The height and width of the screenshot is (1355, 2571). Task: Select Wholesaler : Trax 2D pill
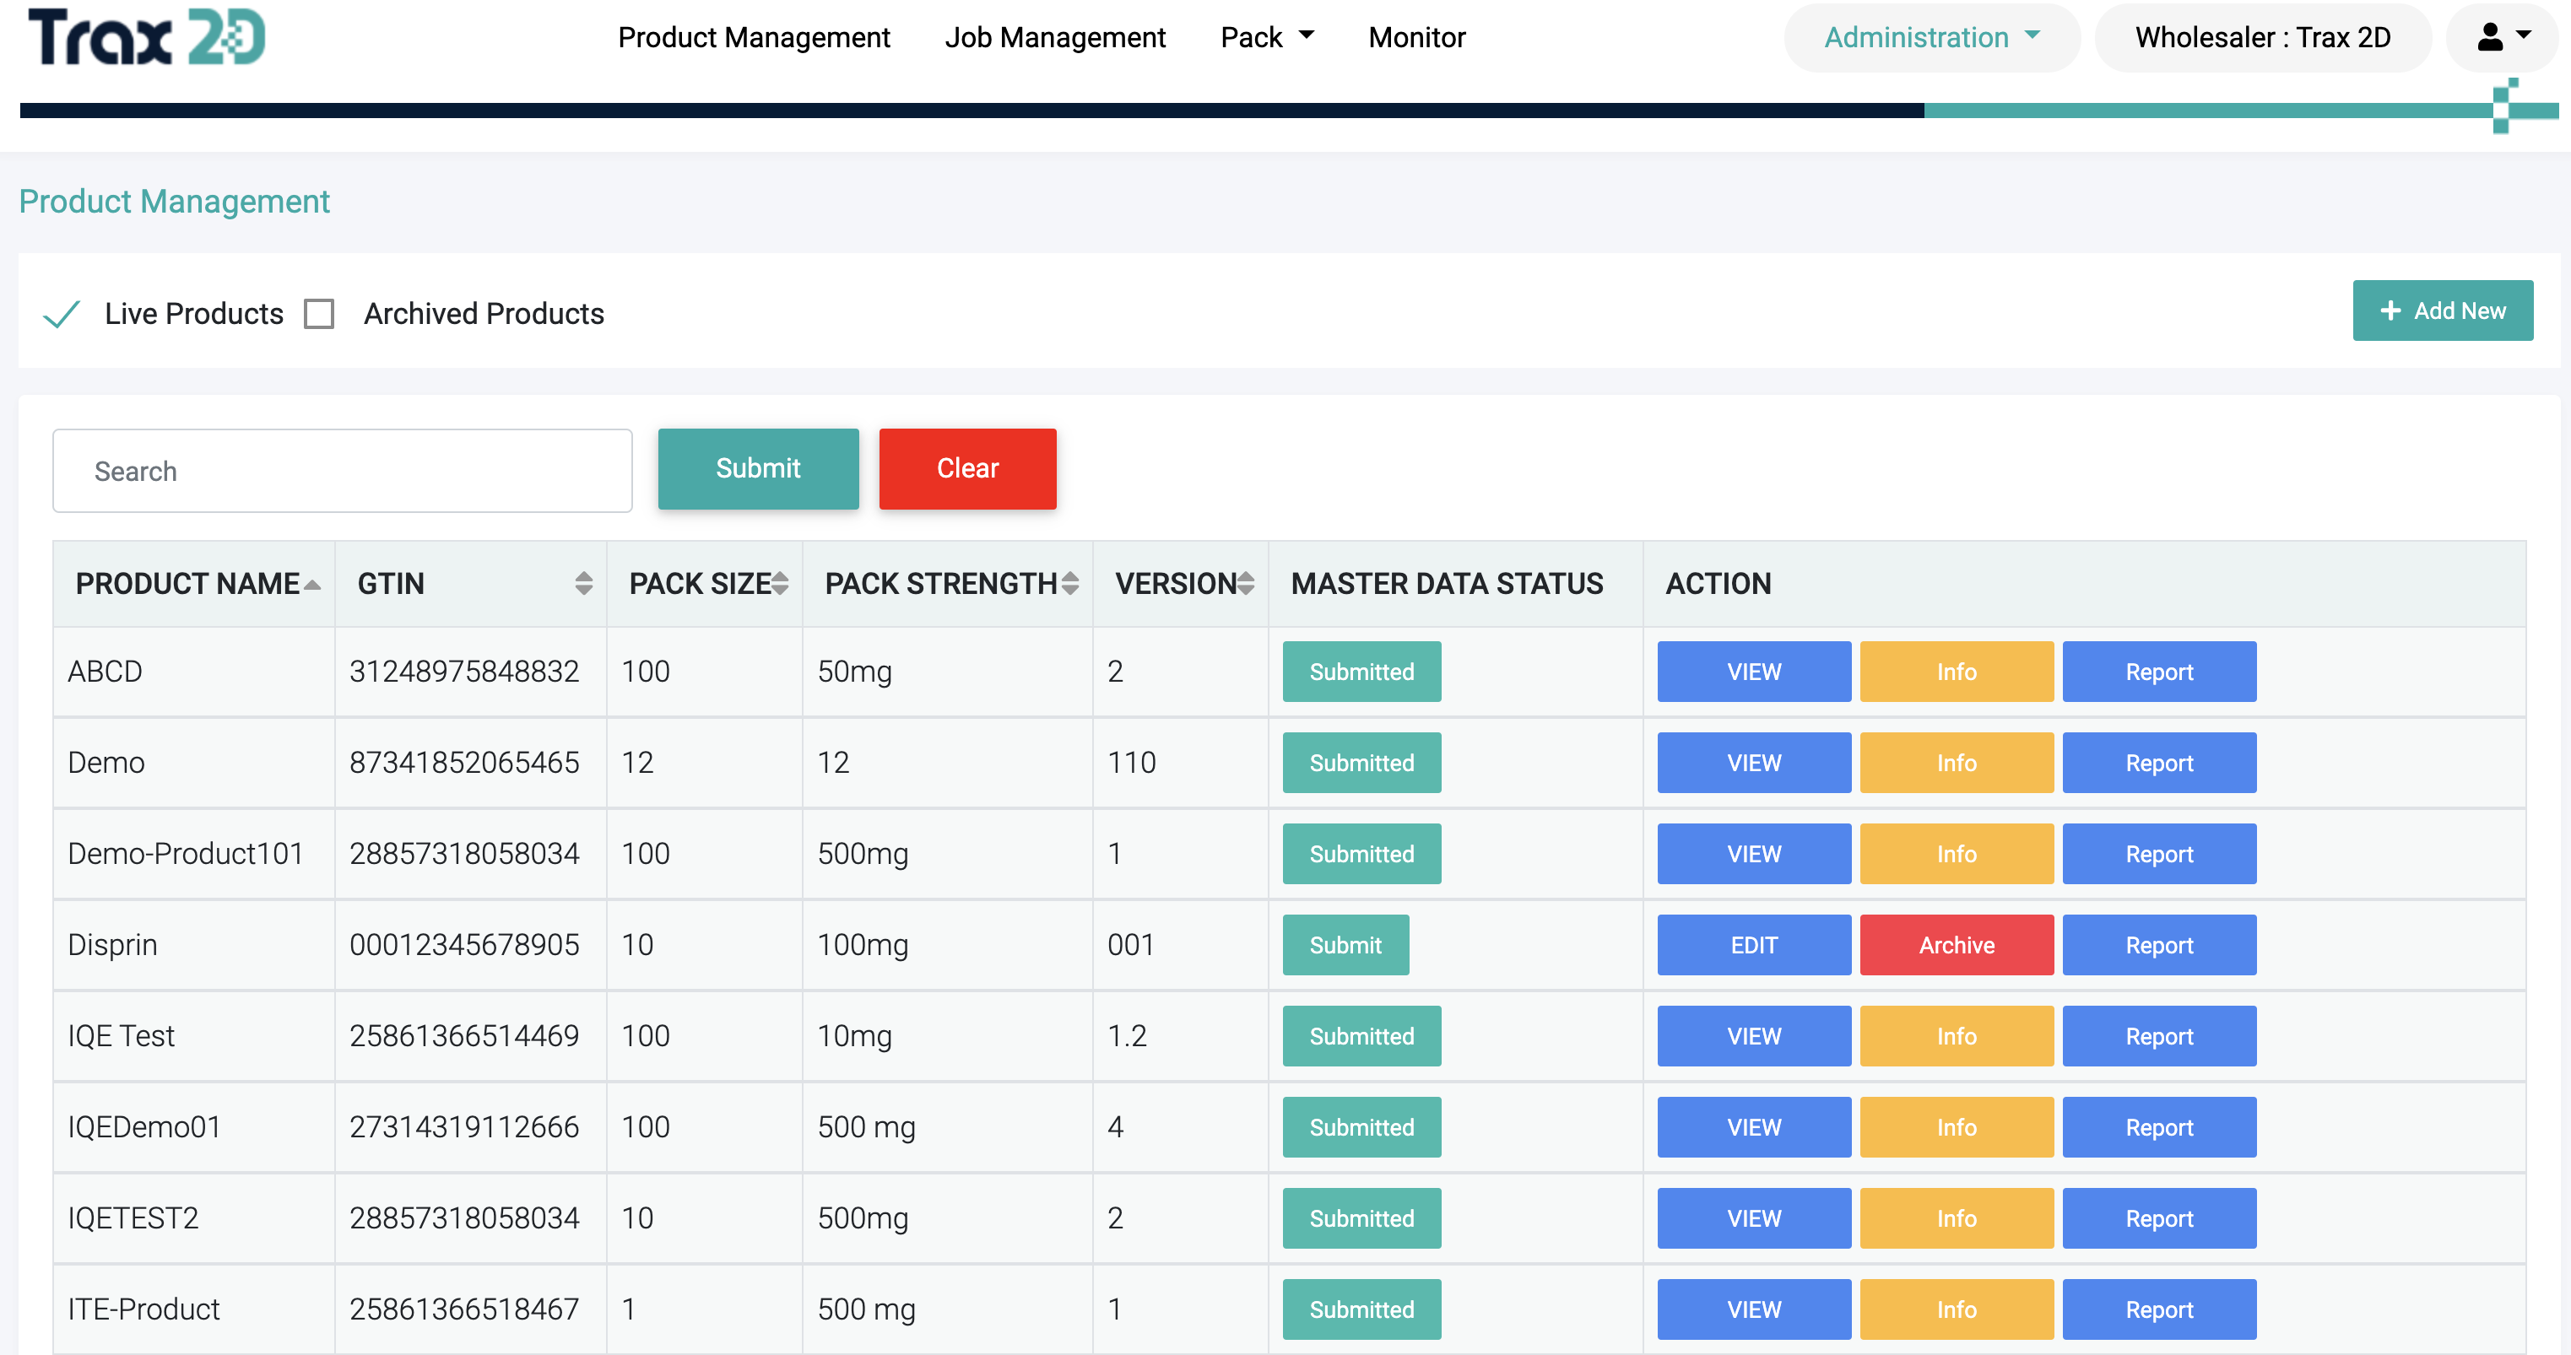pyautogui.click(x=2263, y=37)
